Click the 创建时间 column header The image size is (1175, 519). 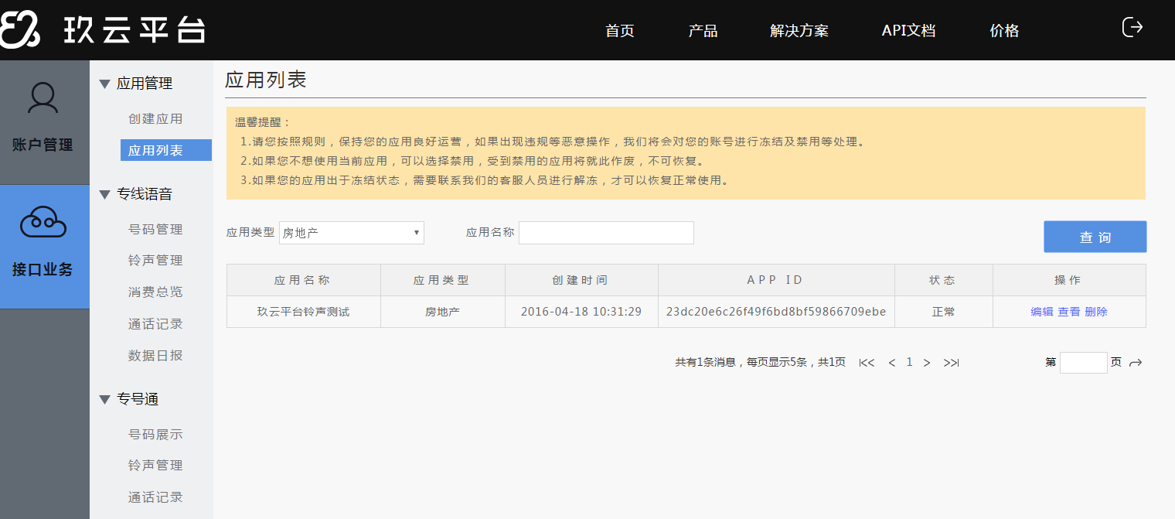point(581,280)
